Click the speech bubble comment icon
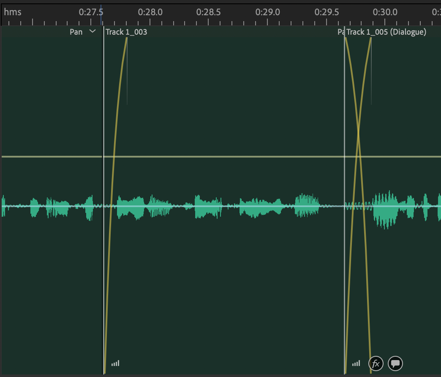 pyautogui.click(x=395, y=363)
